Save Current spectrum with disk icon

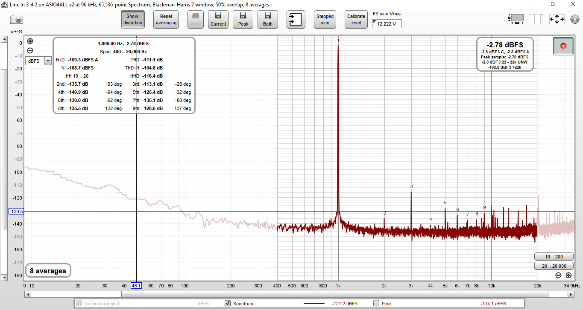[218, 20]
